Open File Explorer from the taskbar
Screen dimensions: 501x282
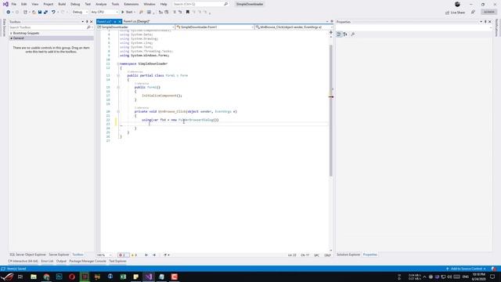point(34,277)
